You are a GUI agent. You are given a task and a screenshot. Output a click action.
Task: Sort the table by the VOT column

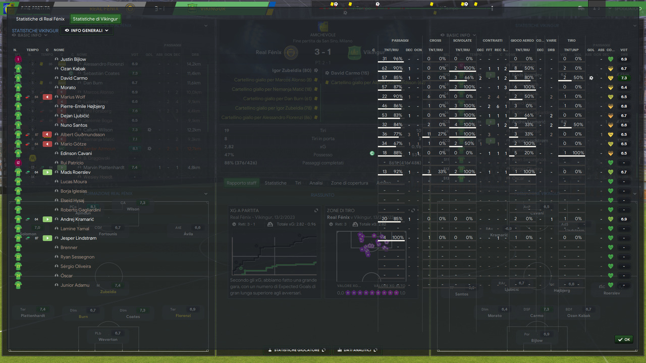coord(624,50)
